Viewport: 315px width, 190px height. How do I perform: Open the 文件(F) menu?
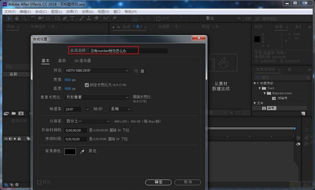(10, 12)
